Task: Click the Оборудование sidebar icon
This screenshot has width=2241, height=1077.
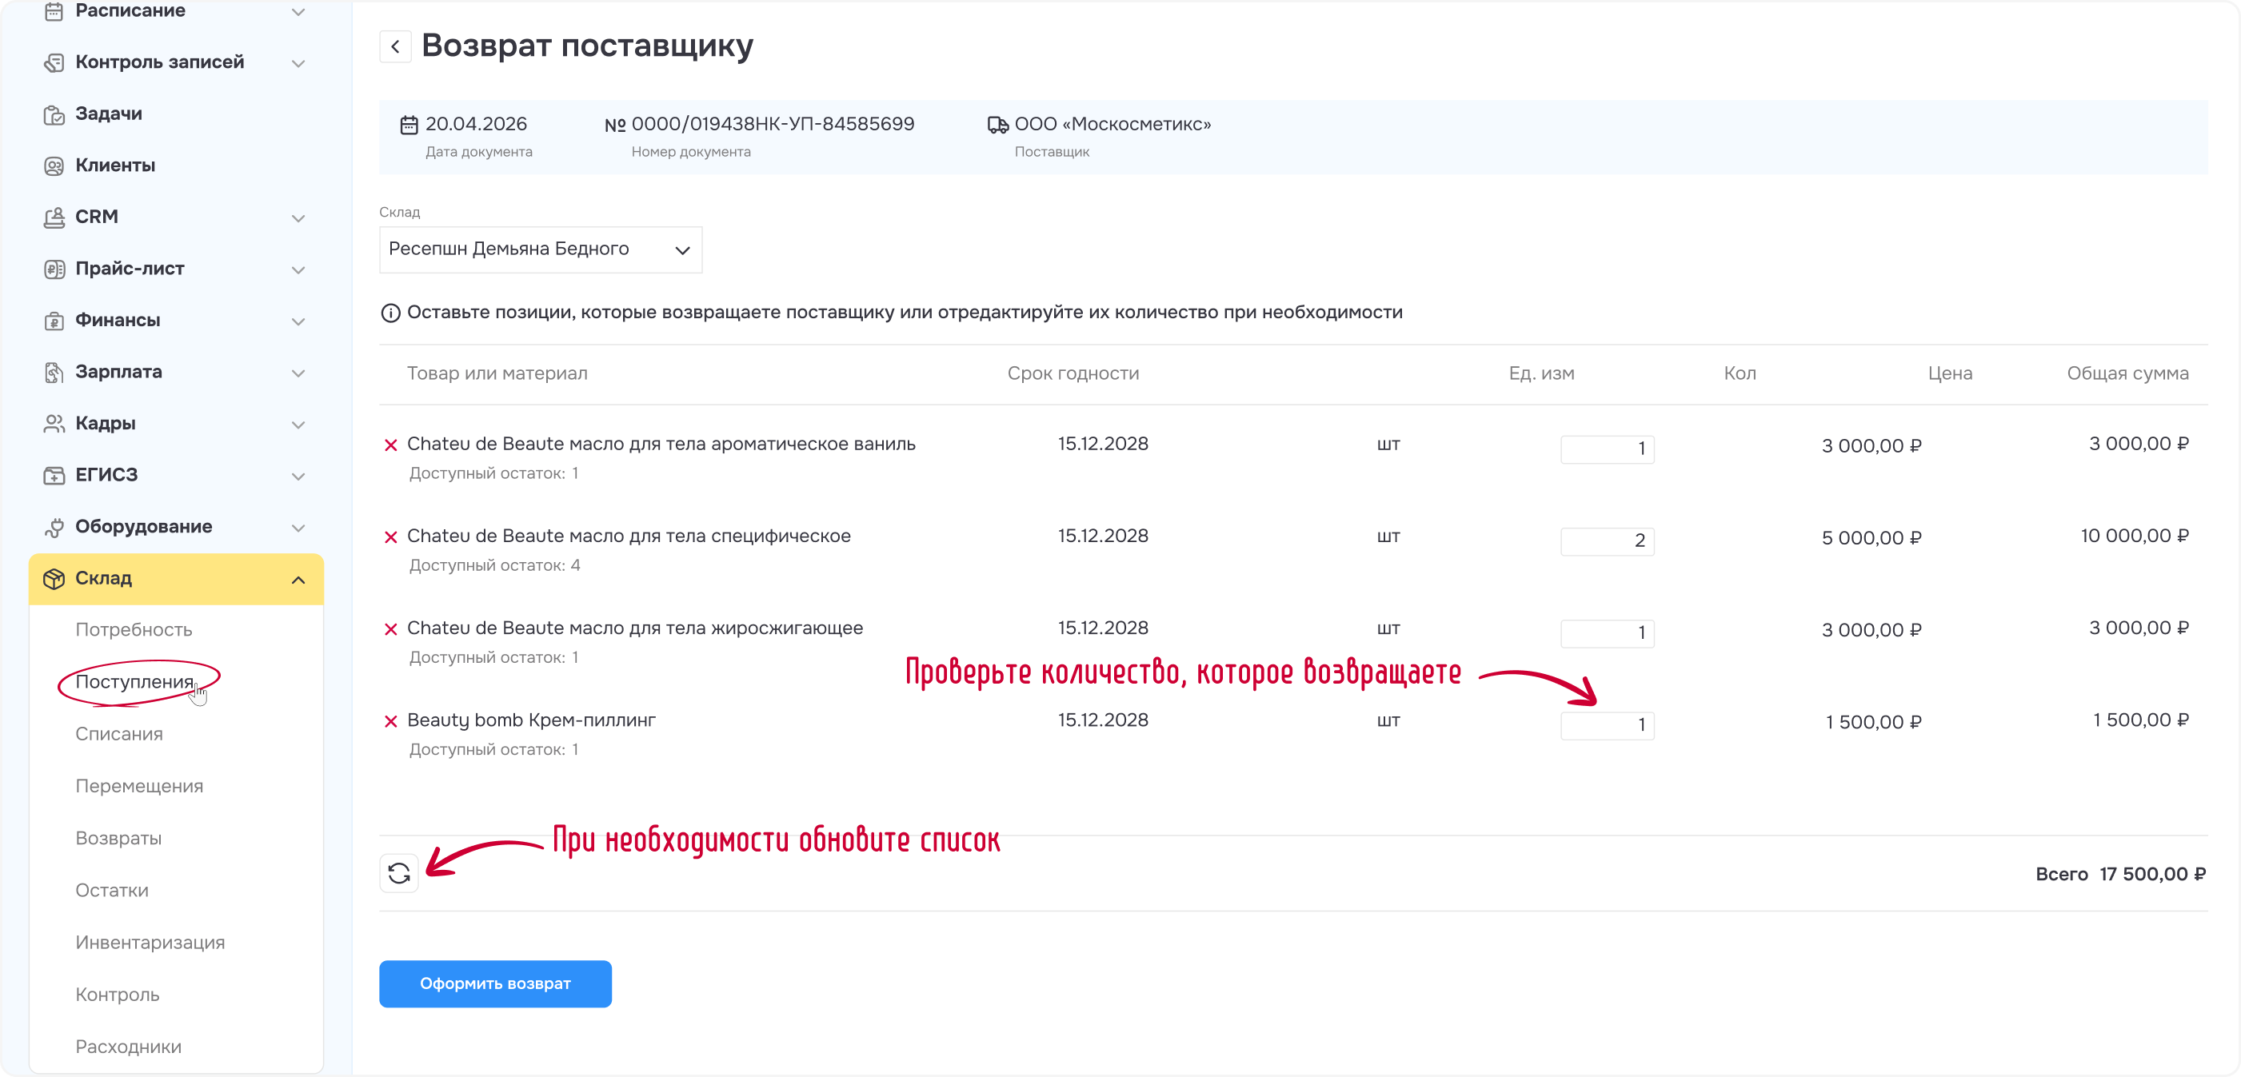Action: (54, 527)
